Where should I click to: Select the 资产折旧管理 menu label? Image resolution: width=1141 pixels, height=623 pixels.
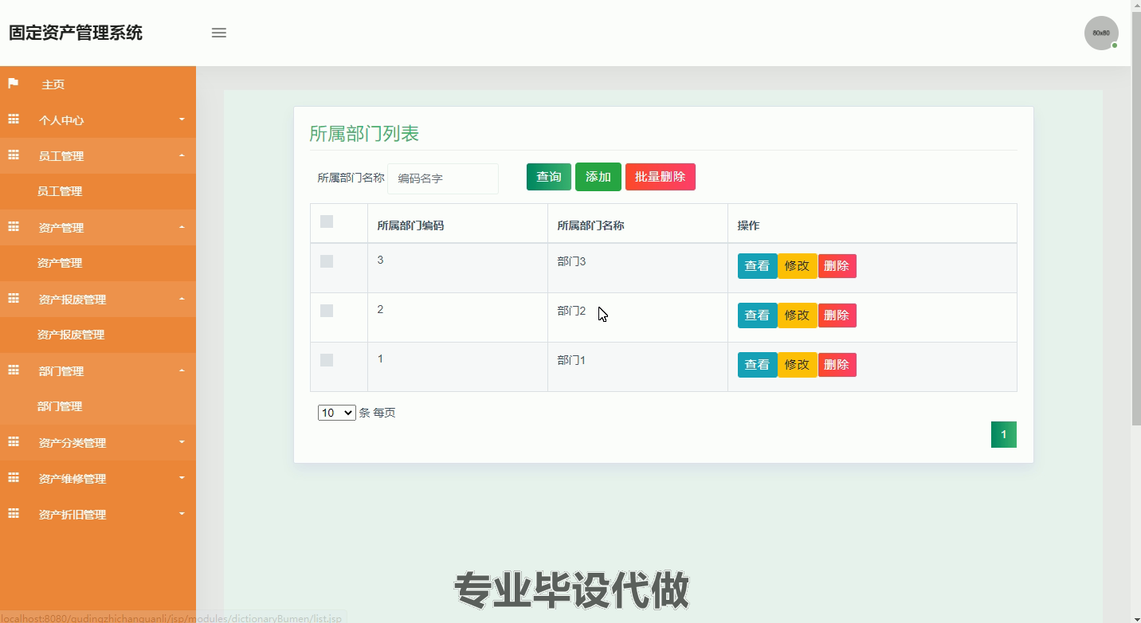pos(73,515)
